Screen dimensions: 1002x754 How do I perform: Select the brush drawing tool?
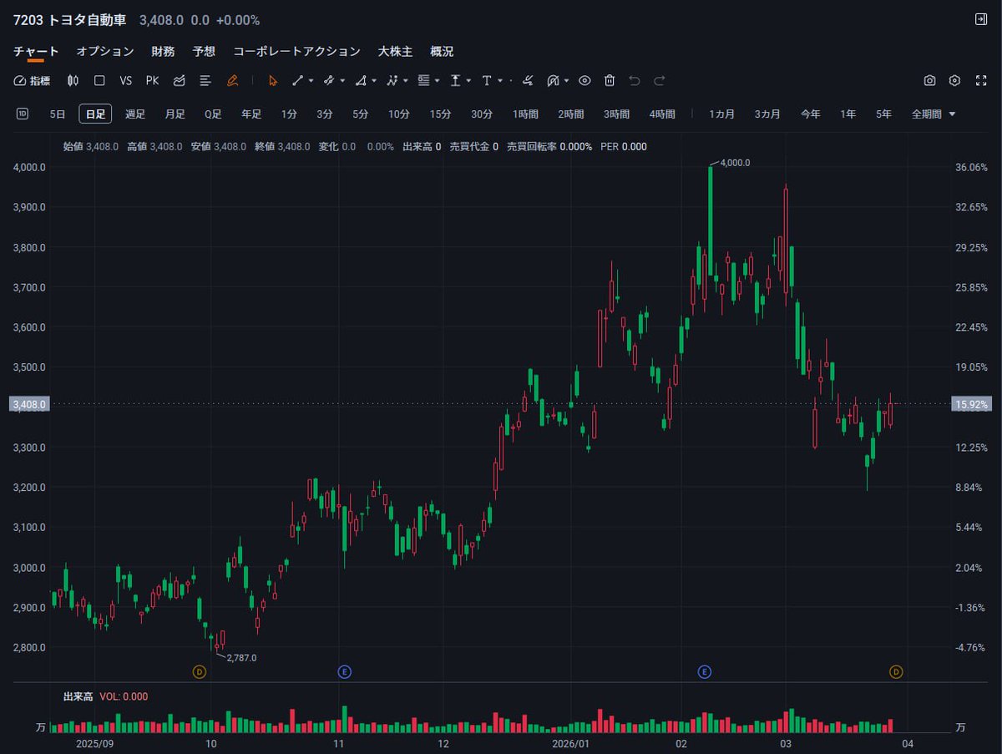pos(528,81)
